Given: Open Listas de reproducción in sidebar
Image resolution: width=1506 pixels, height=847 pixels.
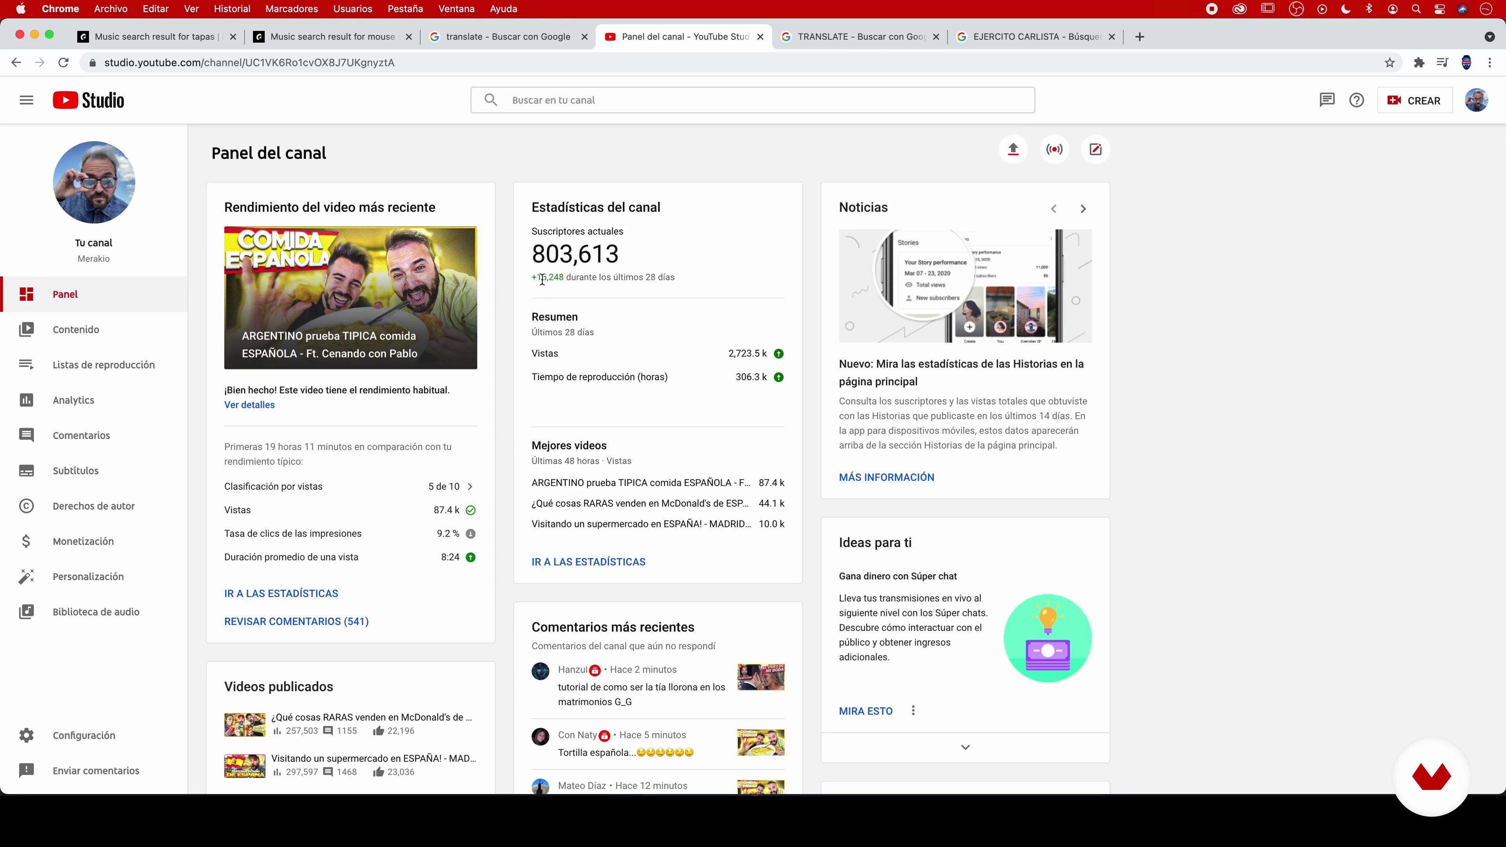Looking at the screenshot, I should [94, 365].
